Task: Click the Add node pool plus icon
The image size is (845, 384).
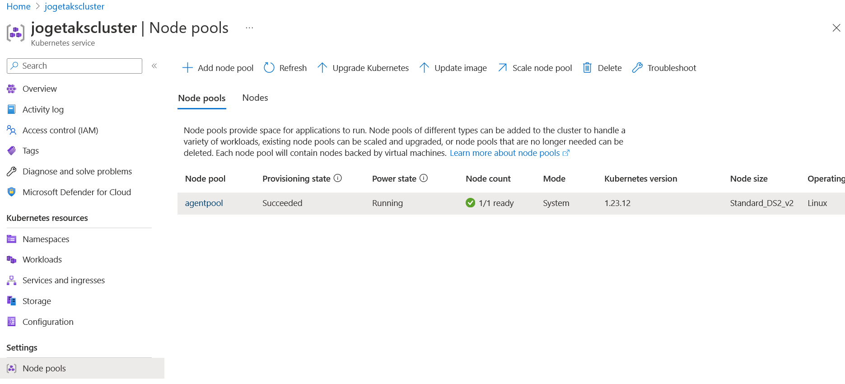Action: (187, 68)
